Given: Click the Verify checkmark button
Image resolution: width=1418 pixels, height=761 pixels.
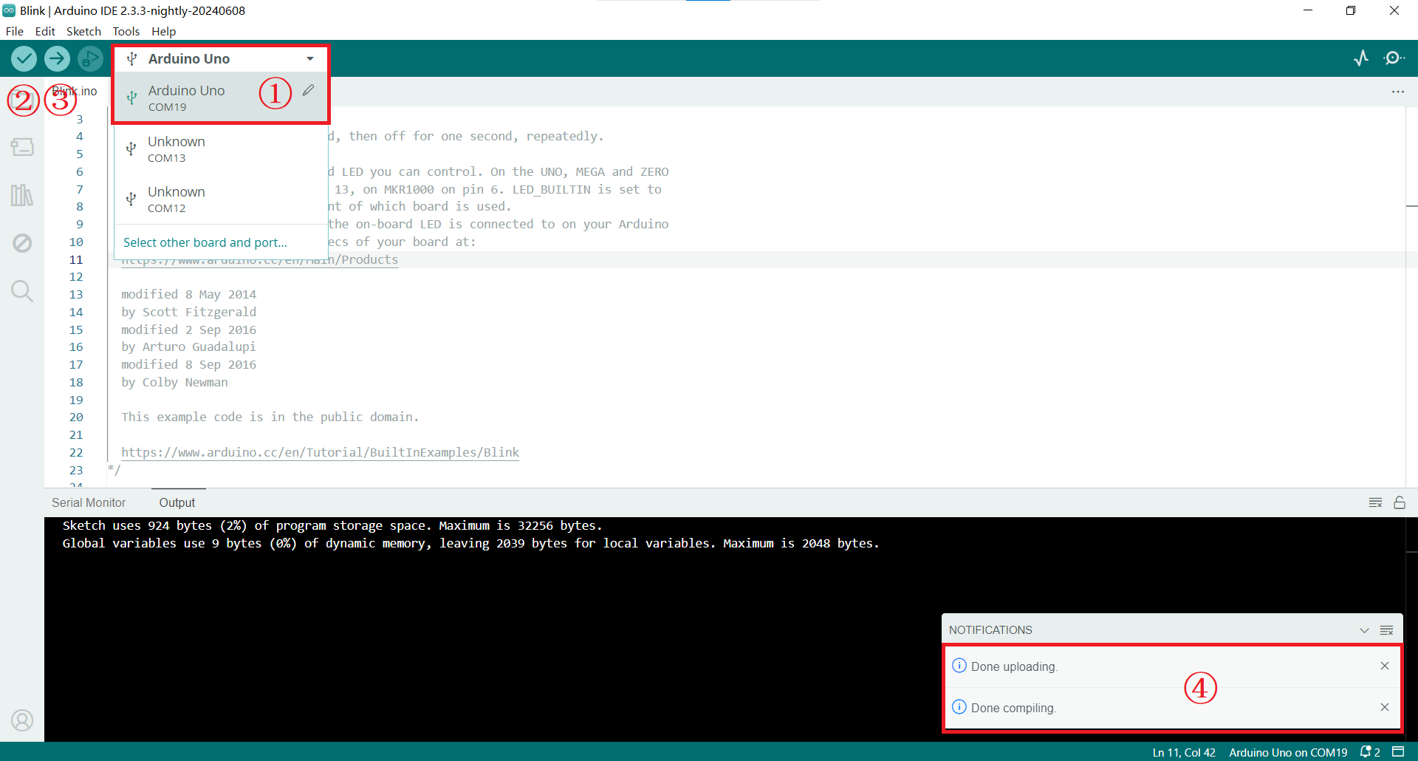Looking at the screenshot, I should (x=24, y=58).
